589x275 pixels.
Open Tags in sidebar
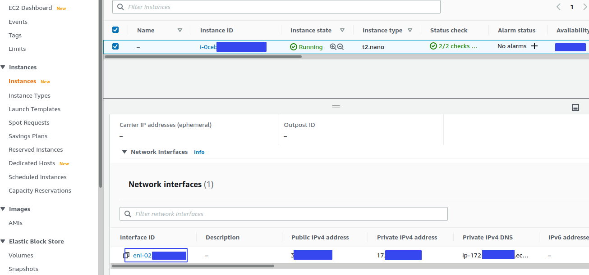[15, 35]
